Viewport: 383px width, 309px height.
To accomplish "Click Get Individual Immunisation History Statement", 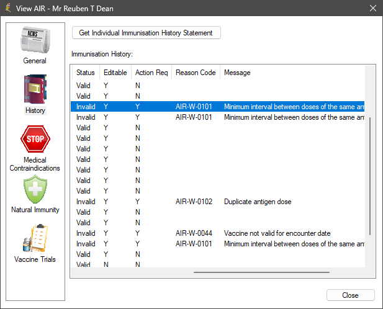I will coord(146,33).
